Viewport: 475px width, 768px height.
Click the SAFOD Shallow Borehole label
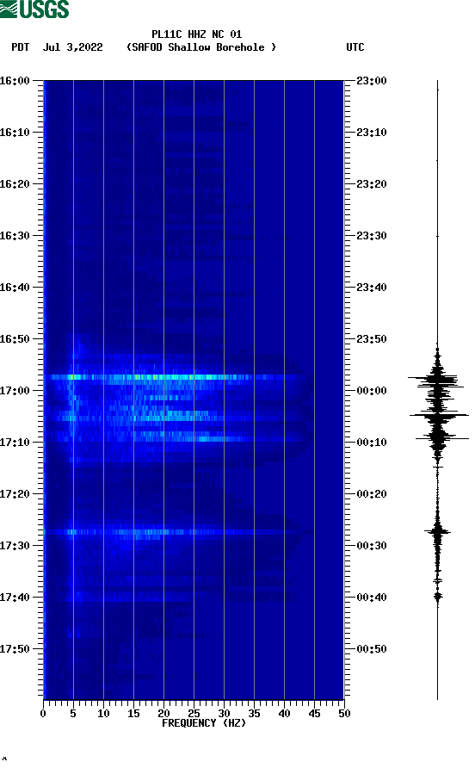click(x=201, y=47)
